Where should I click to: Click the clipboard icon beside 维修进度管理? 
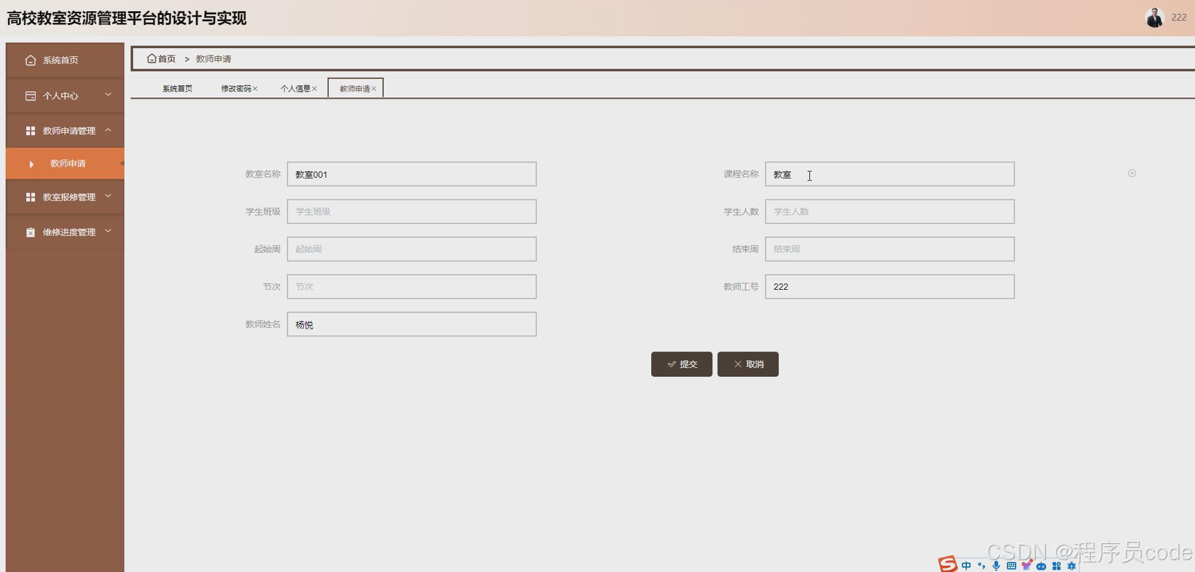[x=30, y=232]
